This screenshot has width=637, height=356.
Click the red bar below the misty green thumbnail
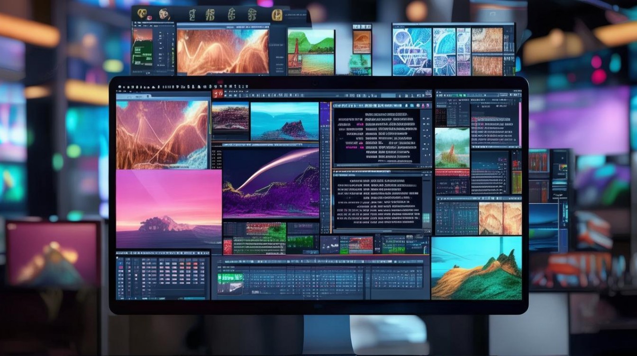click(452, 172)
